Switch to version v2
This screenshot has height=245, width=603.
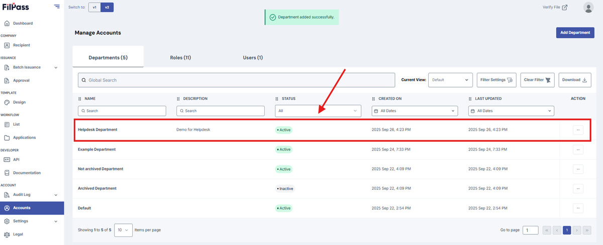coord(107,7)
